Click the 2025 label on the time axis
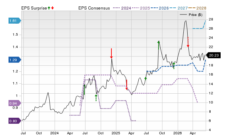This screenshot has height=135, width=227. [116, 133]
